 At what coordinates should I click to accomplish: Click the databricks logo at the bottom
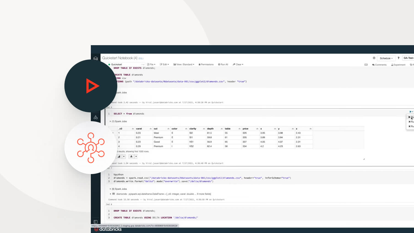coord(108,229)
